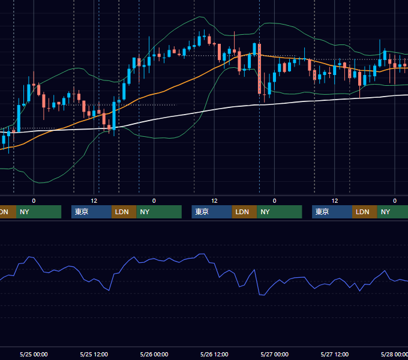408x360 pixels.
Task: Click the 5/28 00:00 date label
Action: pyautogui.click(x=394, y=354)
